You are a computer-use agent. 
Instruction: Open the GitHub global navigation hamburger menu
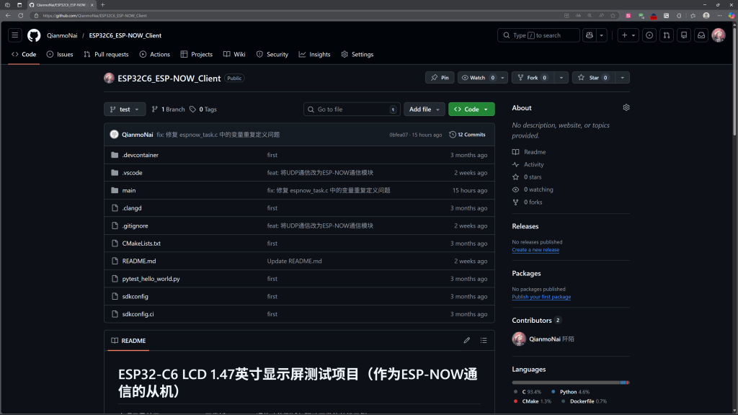(15, 35)
